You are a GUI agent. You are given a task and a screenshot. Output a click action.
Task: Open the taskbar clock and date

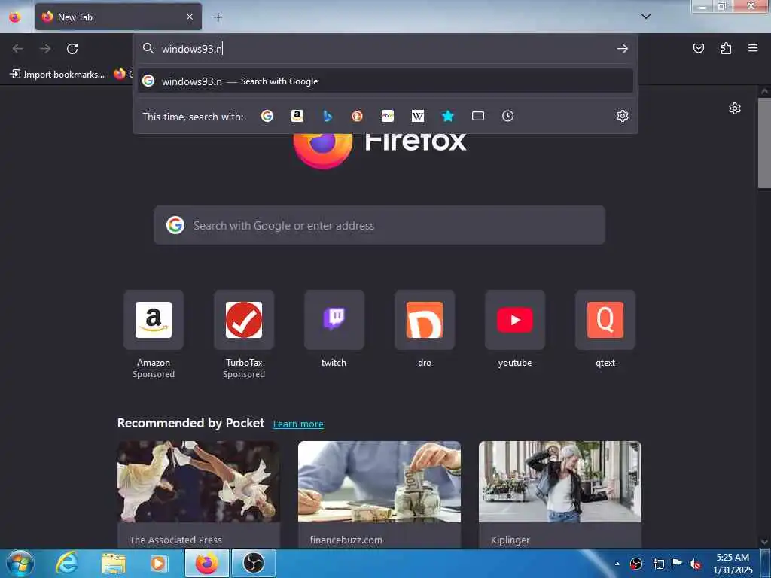(x=733, y=564)
